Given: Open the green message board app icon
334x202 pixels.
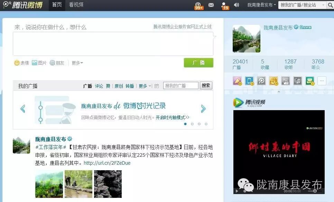Looking at the screenshot, I should tap(310, 81).
